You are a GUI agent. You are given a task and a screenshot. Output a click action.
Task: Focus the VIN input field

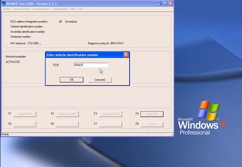pos(91,65)
